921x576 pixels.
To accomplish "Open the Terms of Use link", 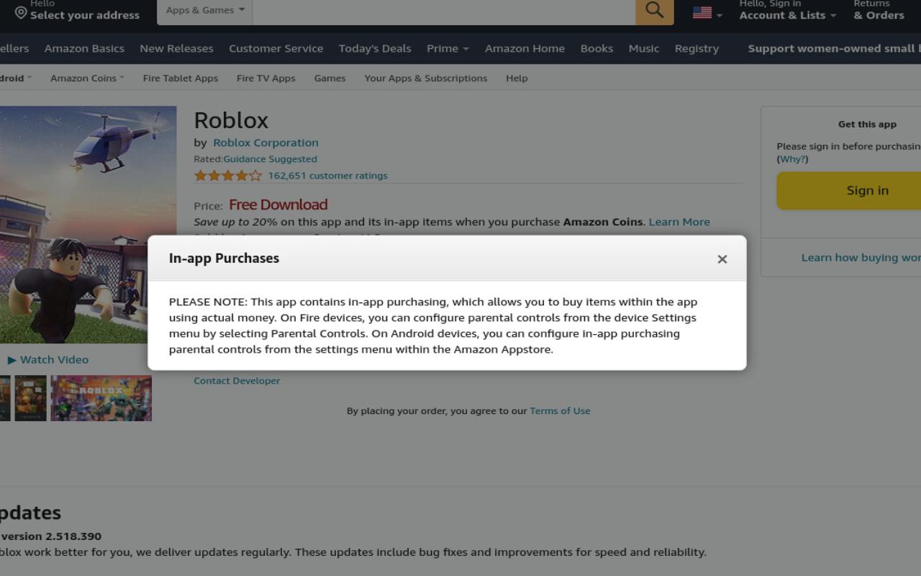I will [560, 411].
